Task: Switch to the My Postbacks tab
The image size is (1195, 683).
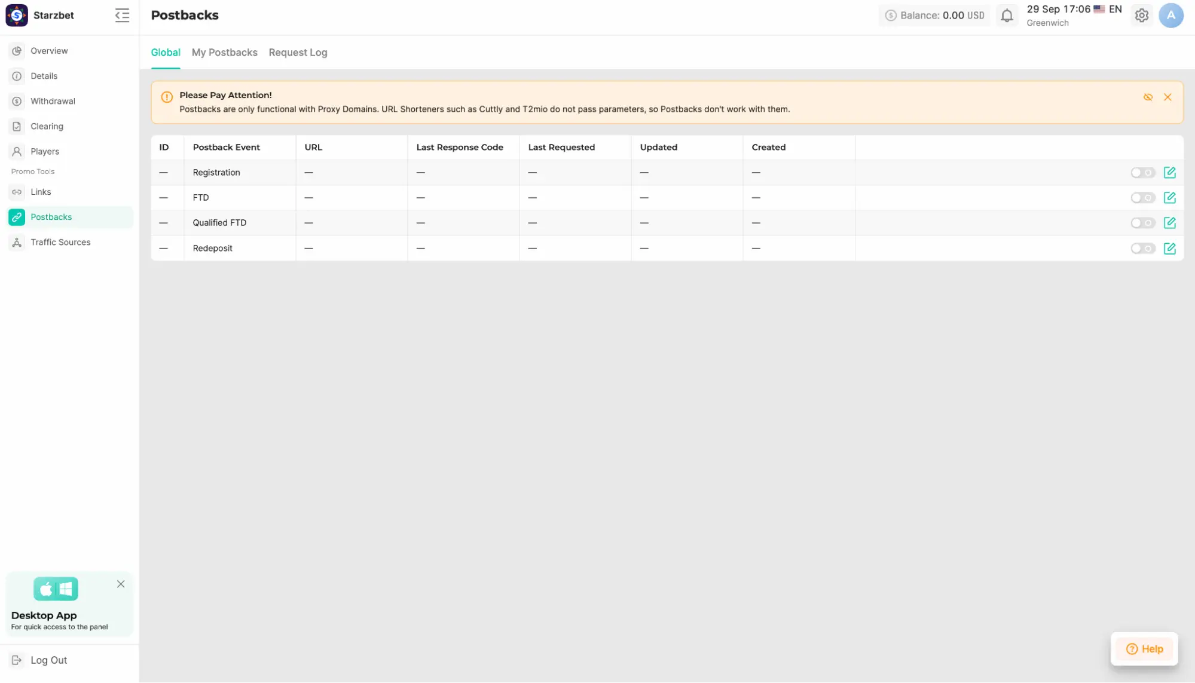Action: click(x=225, y=53)
